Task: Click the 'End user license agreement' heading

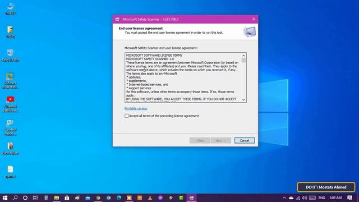Action: pos(141,29)
